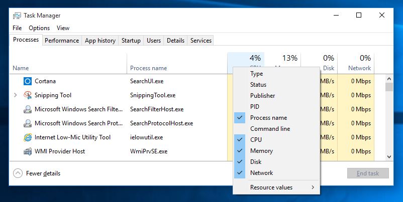
Task: Click the Cortana app icon
Action: pyautogui.click(x=28, y=81)
